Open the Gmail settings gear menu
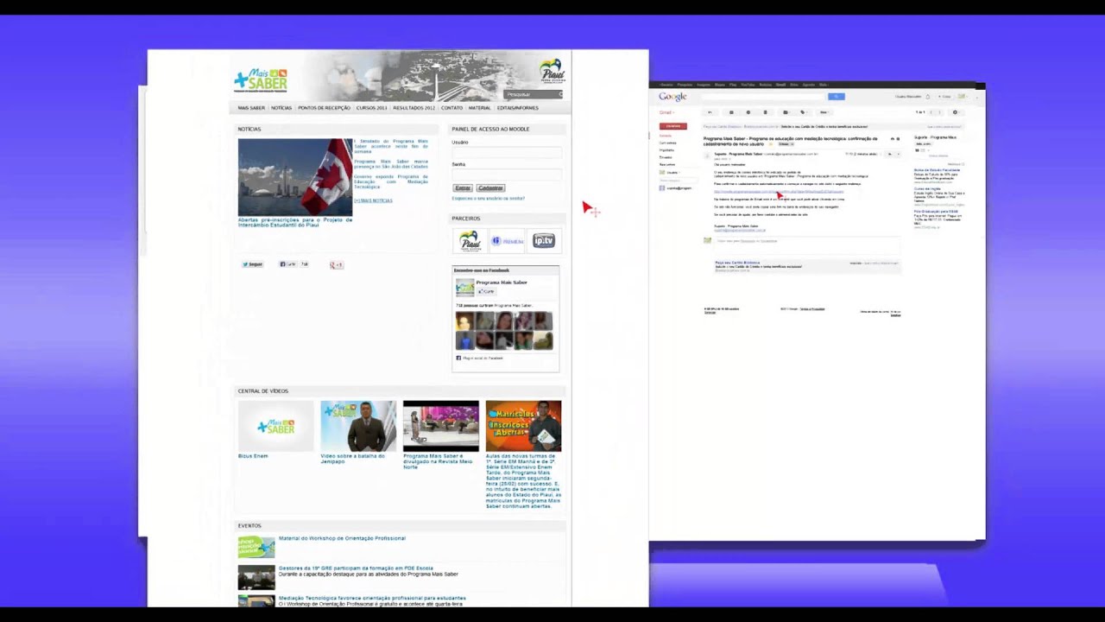The height and width of the screenshot is (622, 1105). 956,112
